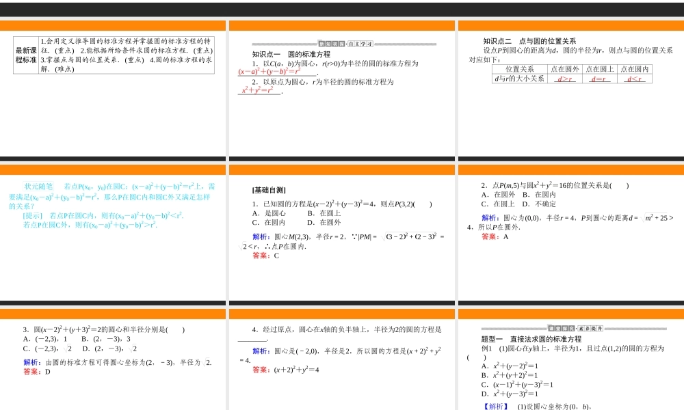Click the answer line 答案：(x+2)²+y²=4

[286, 370]
